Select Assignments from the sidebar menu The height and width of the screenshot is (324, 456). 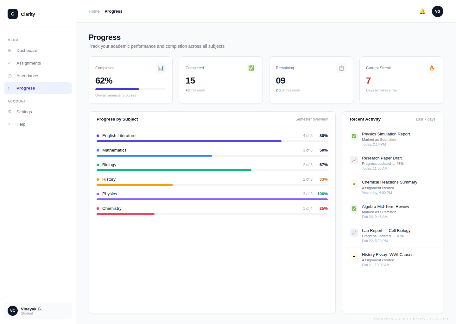click(x=28, y=63)
